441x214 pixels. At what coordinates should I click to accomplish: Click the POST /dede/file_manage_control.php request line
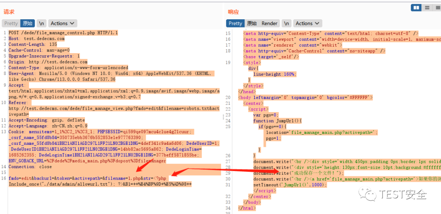click(63, 33)
